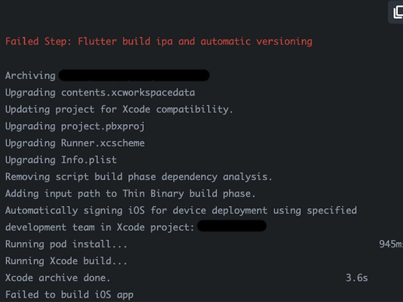Screen dimensions: 403x302
Task: Click the 'Xcode archive done.' line
Action: coord(58,278)
